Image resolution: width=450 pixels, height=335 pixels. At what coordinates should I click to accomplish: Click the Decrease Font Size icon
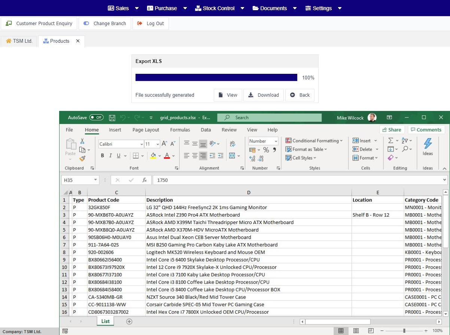tap(173, 144)
